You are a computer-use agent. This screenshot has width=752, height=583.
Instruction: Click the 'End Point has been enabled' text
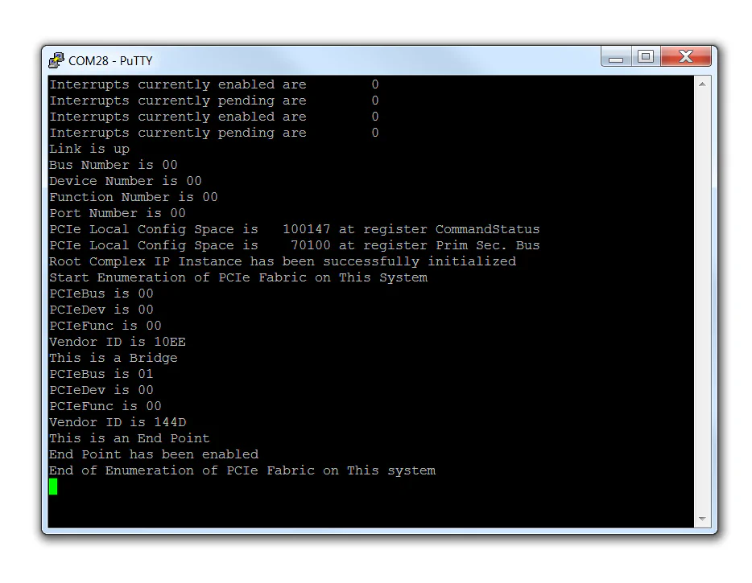(x=153, y=454)
